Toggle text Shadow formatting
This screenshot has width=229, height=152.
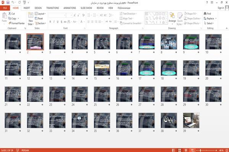click(x=61, y=22)
